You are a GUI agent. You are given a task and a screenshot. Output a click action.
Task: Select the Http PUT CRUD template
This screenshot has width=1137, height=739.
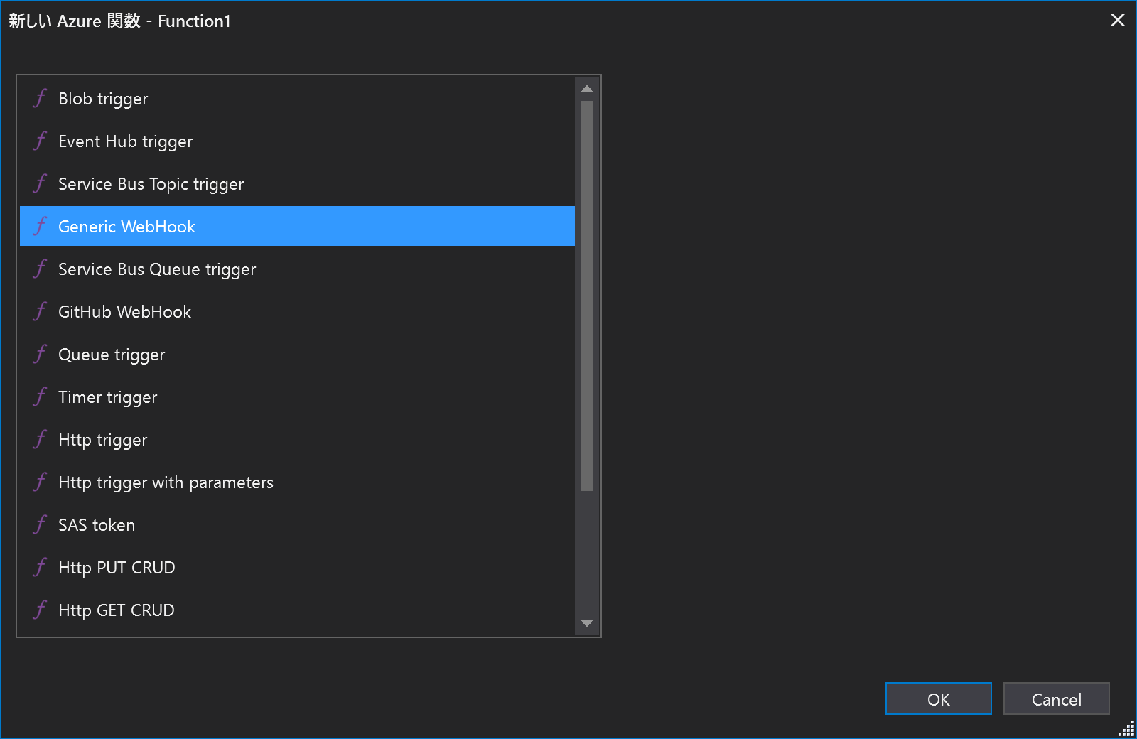(x=117, y=567)
